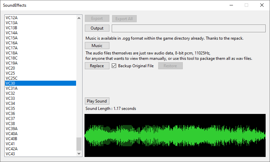Select VC13B in the sound list
270x162 pixels.
click(x=41, y=28)
